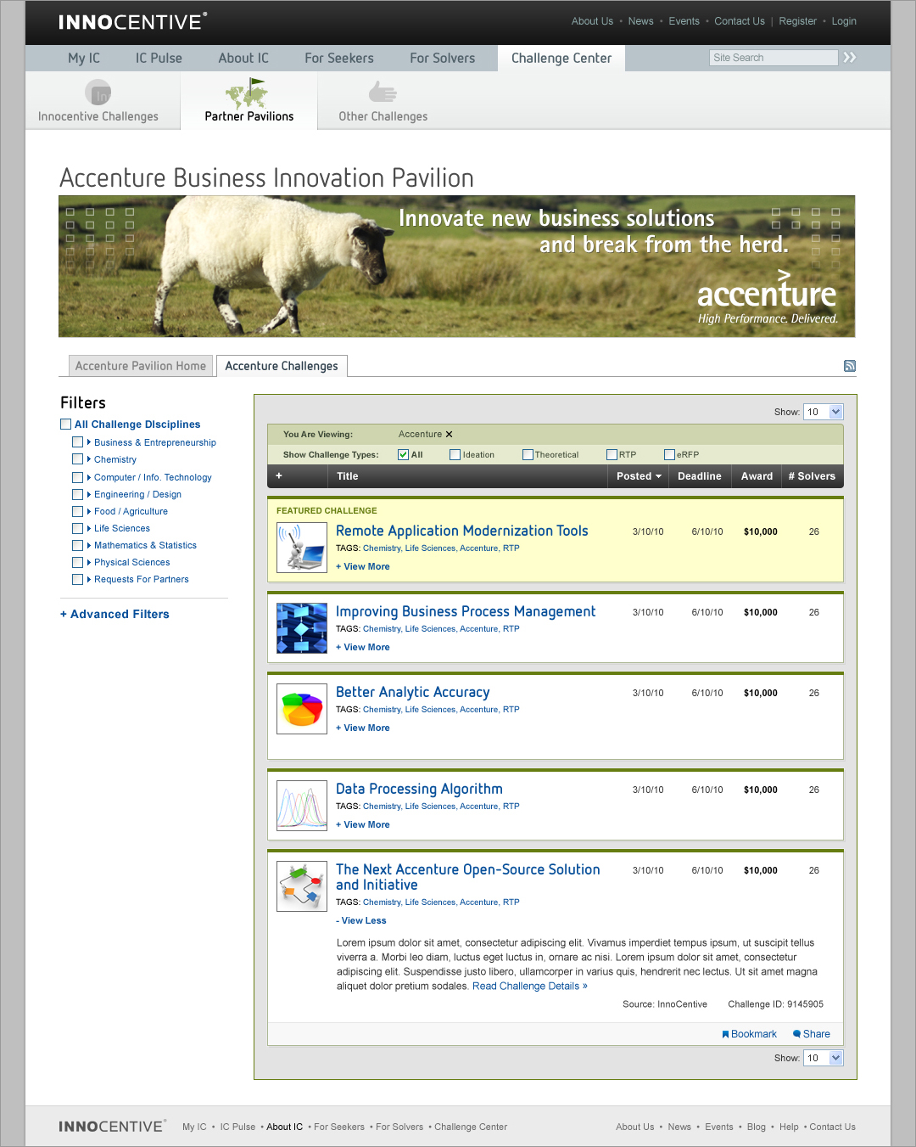Expand the Life Sciences discipline arrow
The width and height of the screenshot is (916, 1147).
click(89, 528)
